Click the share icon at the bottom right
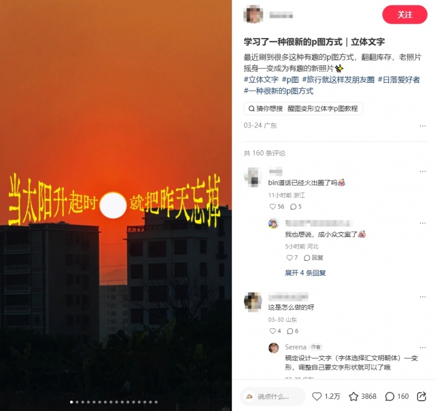The width and height of the screenshot is (435, 411). pos(422,397)
